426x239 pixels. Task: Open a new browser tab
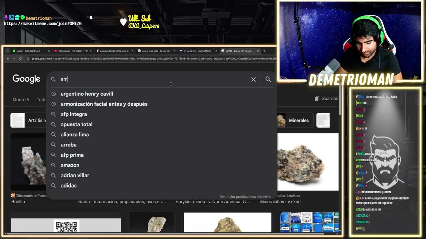click(x=264, y=51)
